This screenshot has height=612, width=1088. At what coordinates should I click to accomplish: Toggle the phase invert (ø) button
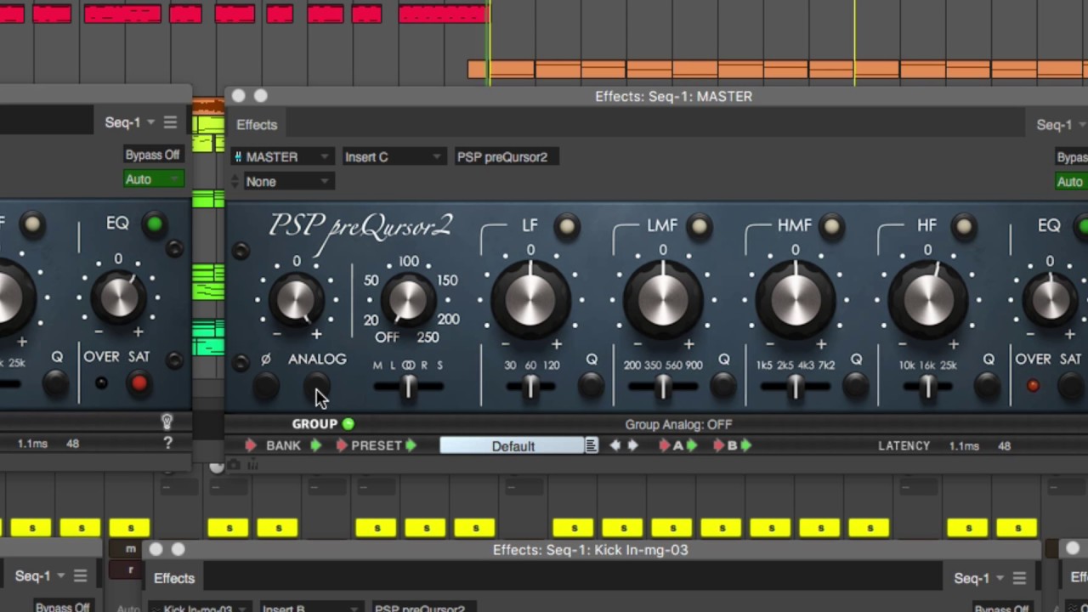[x=265, y=386]
